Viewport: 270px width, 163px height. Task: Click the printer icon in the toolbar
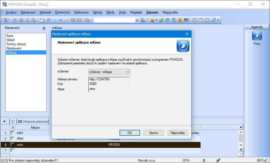click(21, 20)
